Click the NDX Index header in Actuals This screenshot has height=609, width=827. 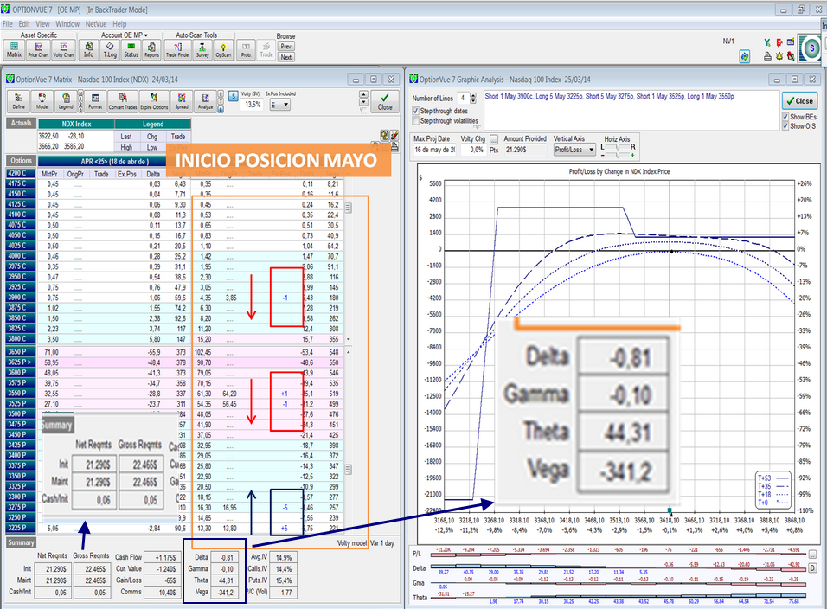(x=76, y=124)
